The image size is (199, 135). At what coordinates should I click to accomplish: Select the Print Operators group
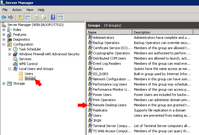click(x=104, y=100)
